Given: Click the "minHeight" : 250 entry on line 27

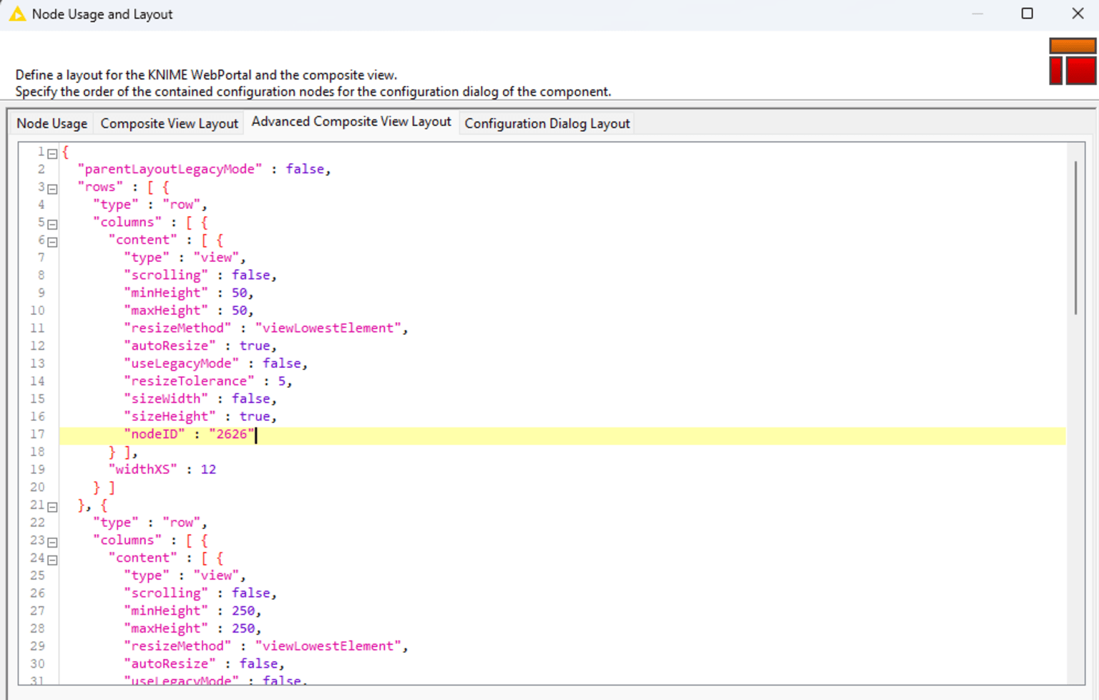Looking at the screenshot, I should point(192,611).
